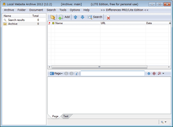Open the Document menu
Screen dimensions: 173x127
[36, 10]
